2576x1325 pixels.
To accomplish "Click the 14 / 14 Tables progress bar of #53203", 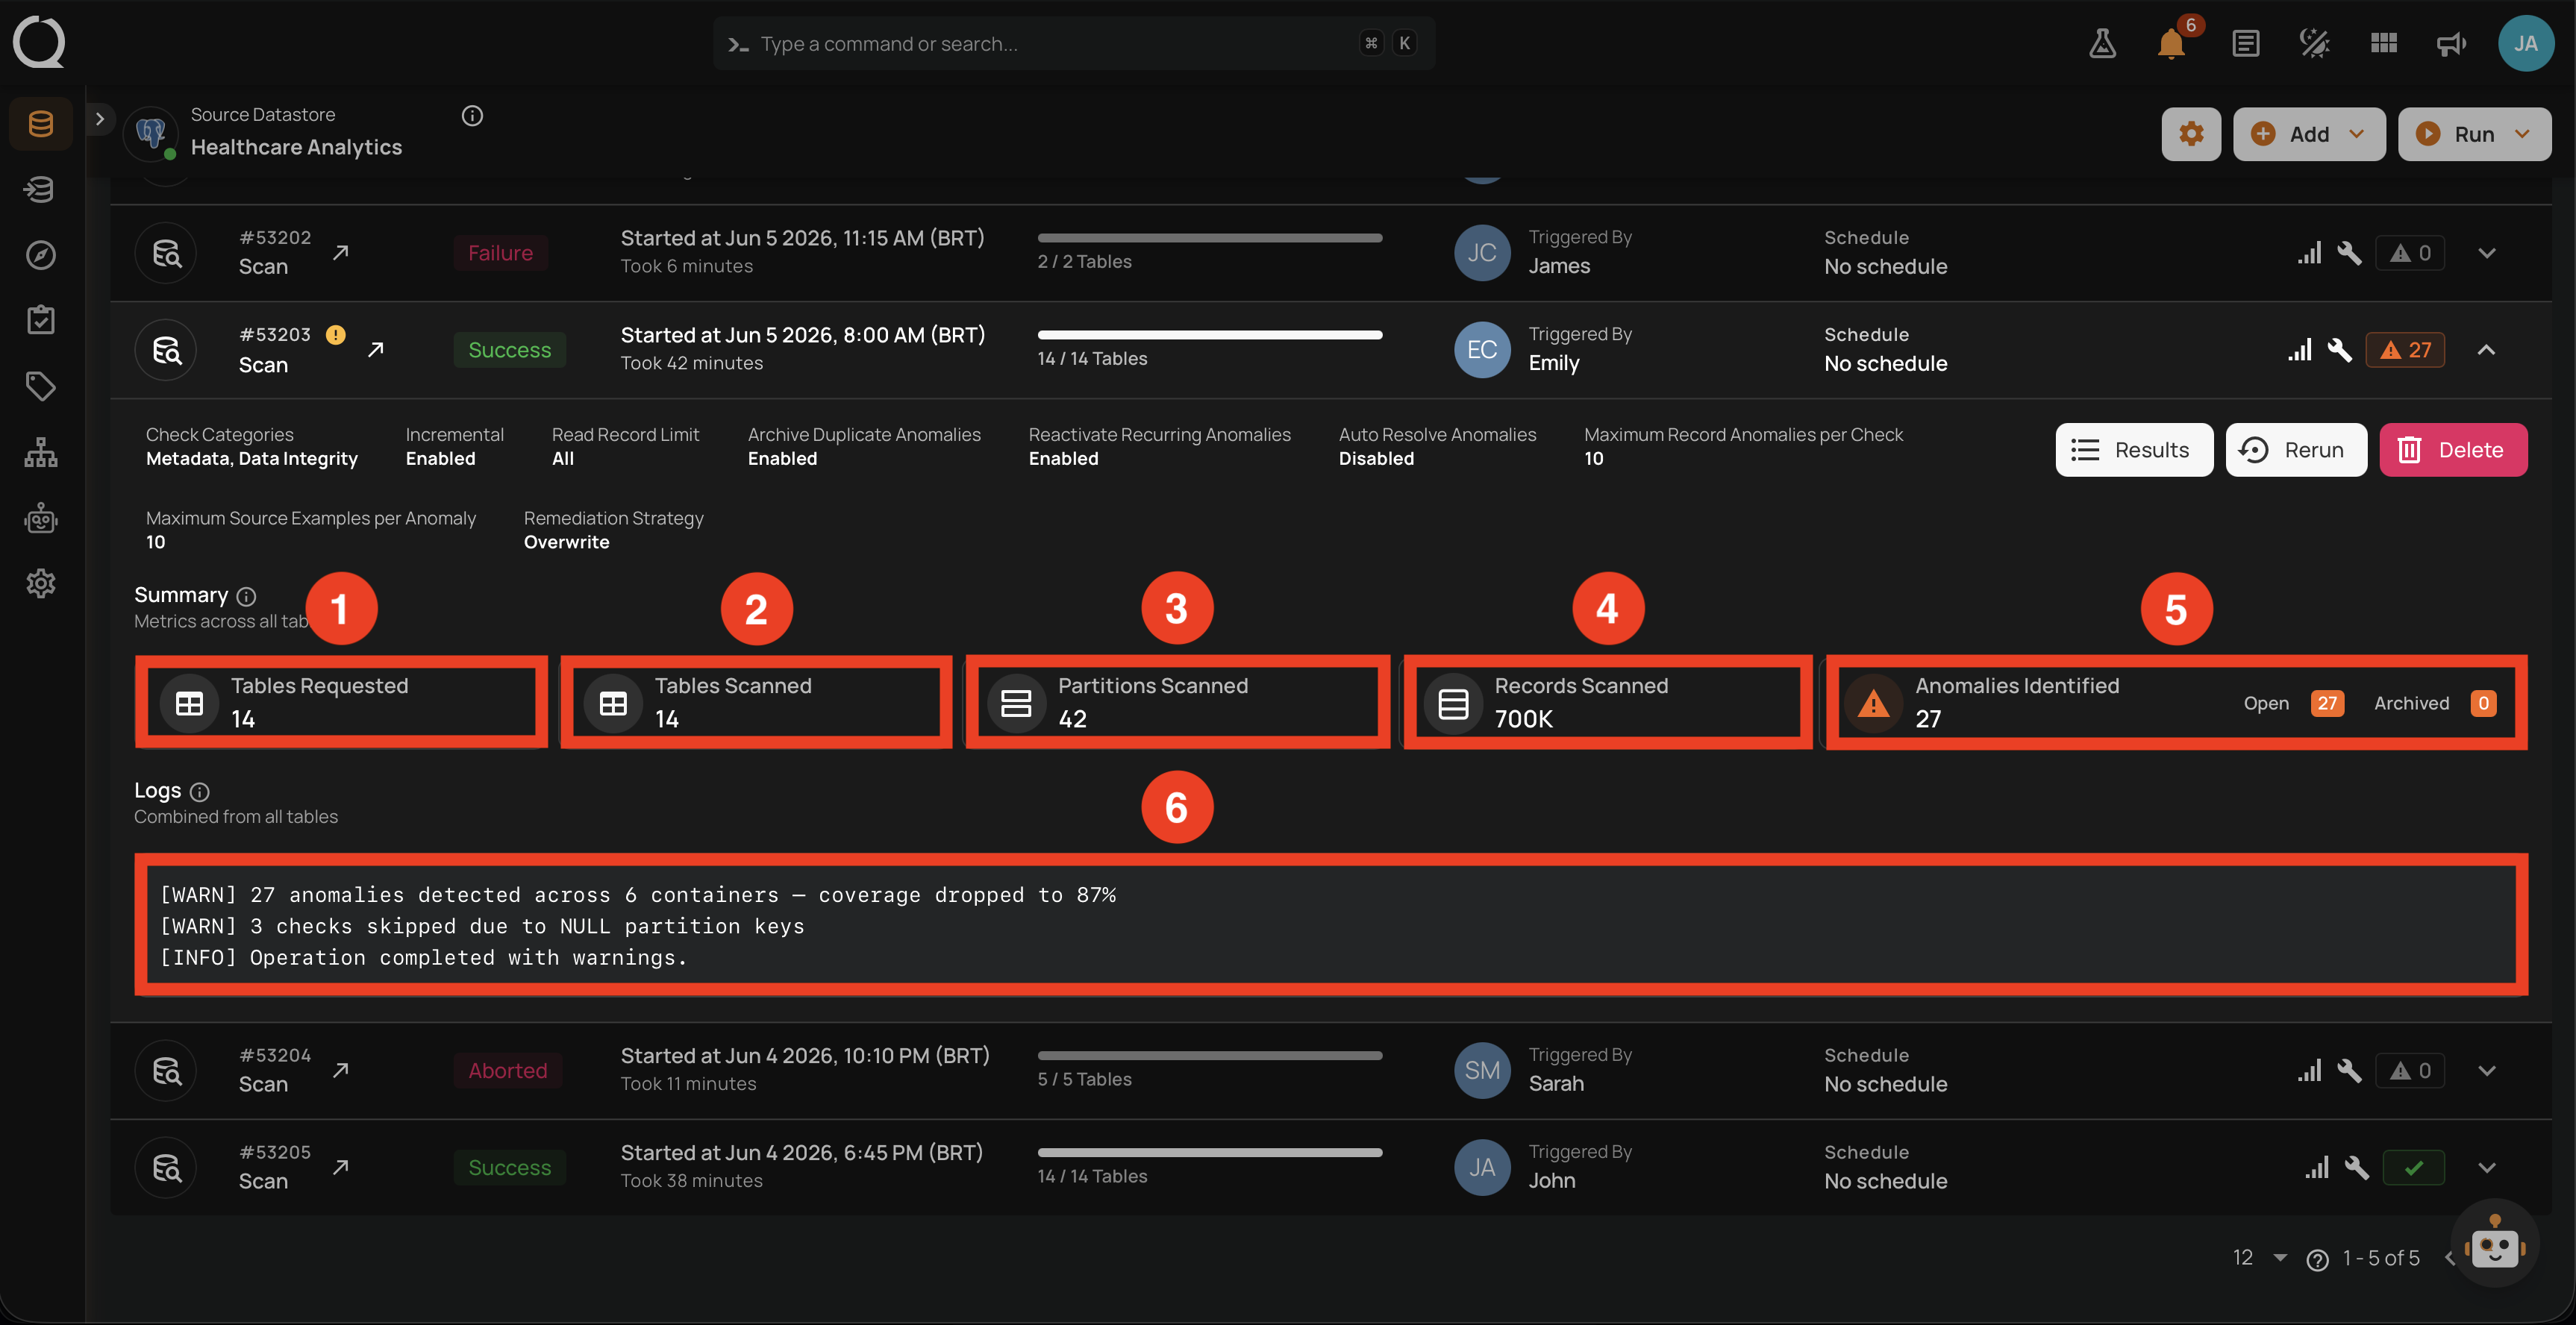I will 1210,335.
